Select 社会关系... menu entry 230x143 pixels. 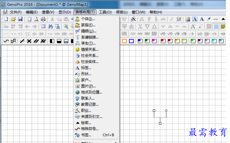point(96,56)
